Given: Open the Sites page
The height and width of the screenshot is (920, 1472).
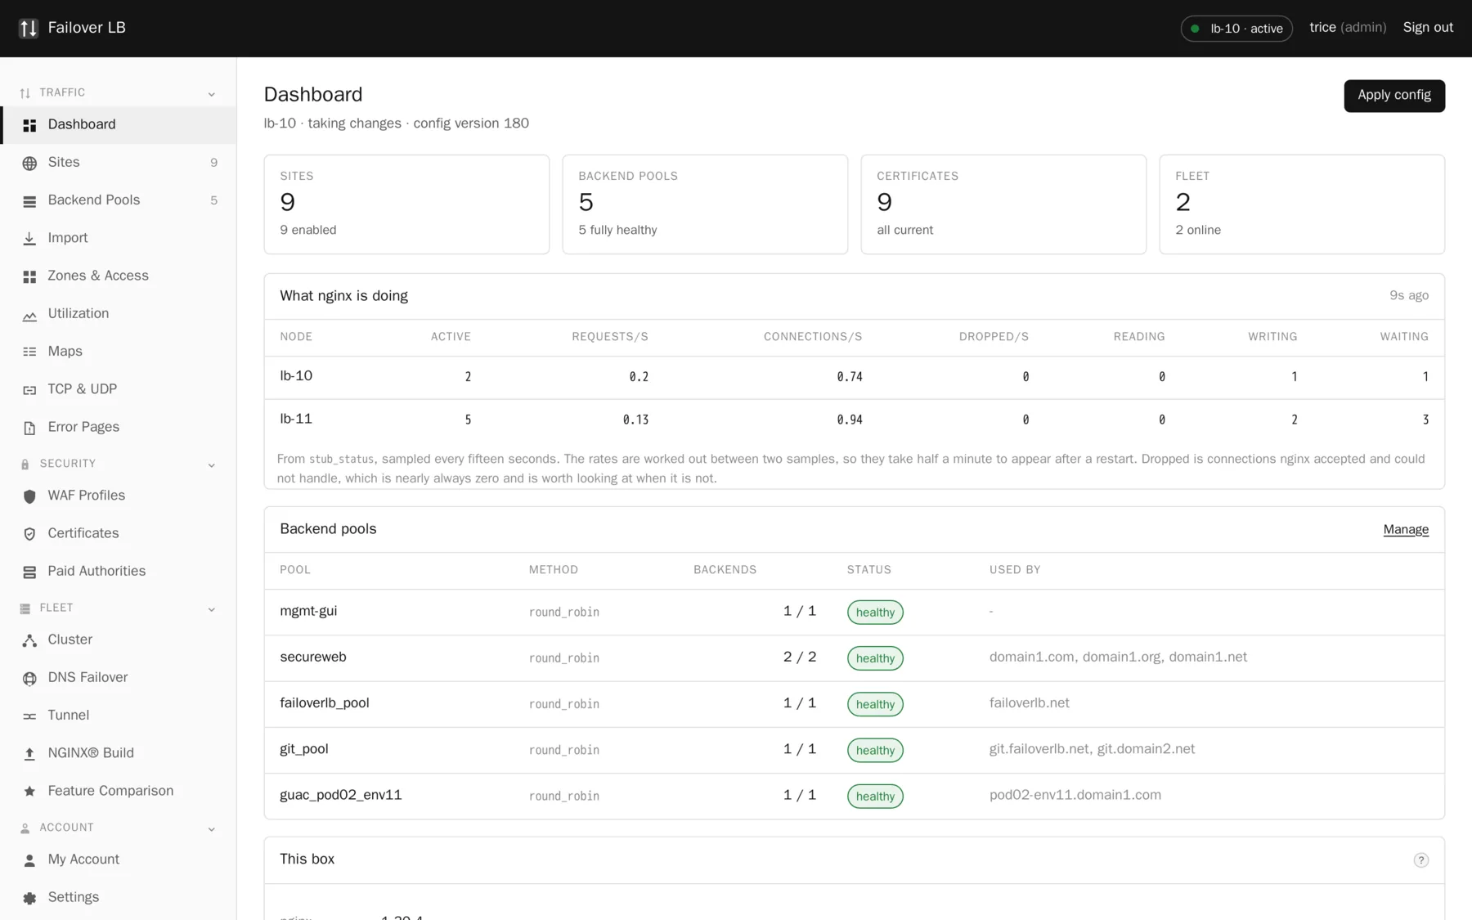Looking at the screenshot, I should tap(119, 163).
